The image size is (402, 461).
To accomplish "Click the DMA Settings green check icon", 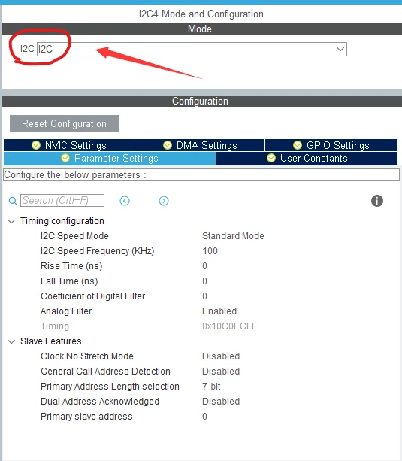I will click(168, 145).
